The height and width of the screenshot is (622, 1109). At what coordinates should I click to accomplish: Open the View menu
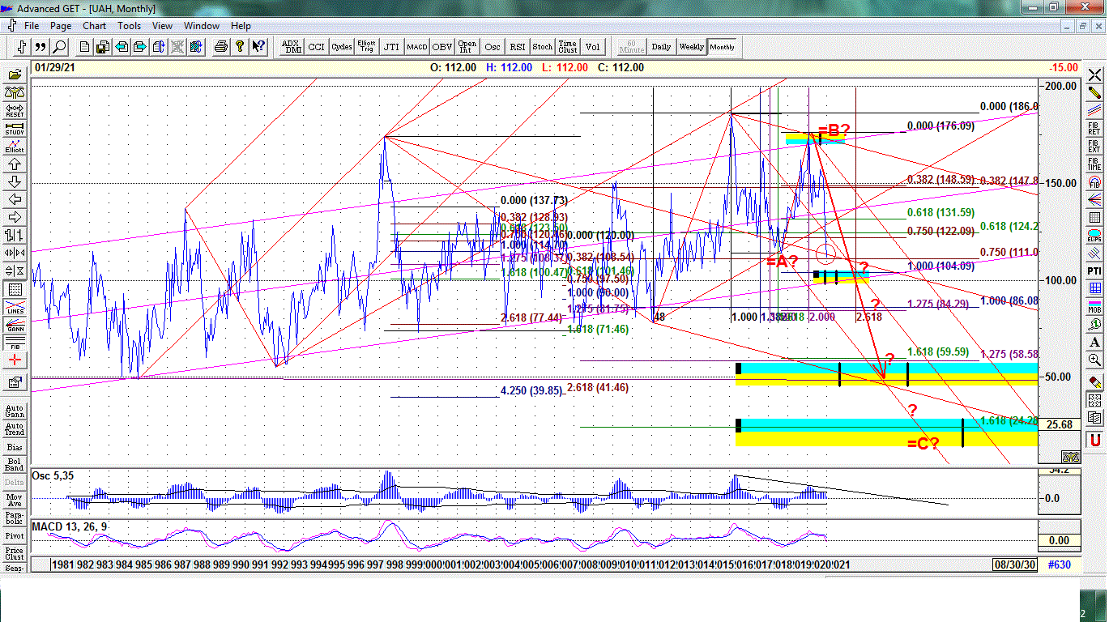pyautogui.click(x=162, y=25)
